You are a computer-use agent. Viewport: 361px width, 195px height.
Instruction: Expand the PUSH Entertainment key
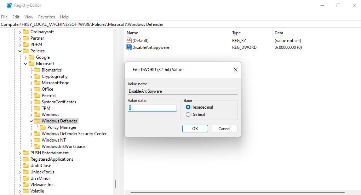(20, 153)
